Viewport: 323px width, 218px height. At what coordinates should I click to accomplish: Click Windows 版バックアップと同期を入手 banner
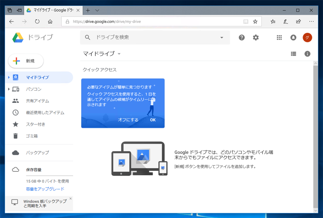click(39, 204)
